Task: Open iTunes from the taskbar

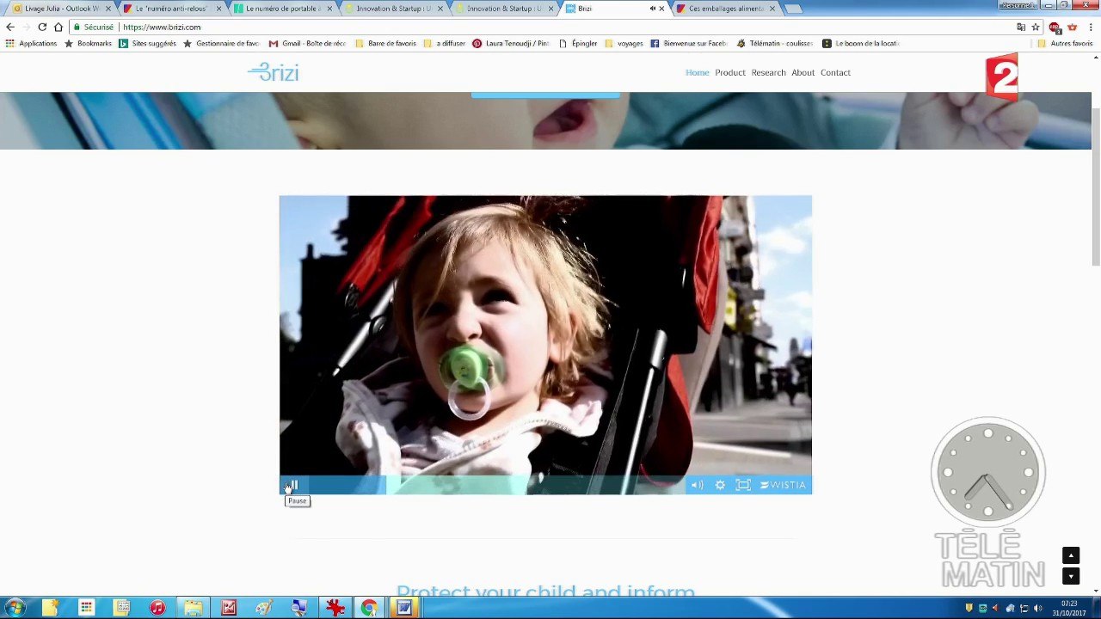Action: click(157, 608)
